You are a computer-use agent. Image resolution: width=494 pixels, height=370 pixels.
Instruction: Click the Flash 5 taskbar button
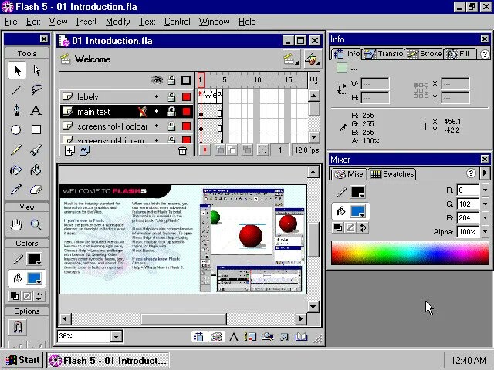pyautogui.click(x=108, y=360)
